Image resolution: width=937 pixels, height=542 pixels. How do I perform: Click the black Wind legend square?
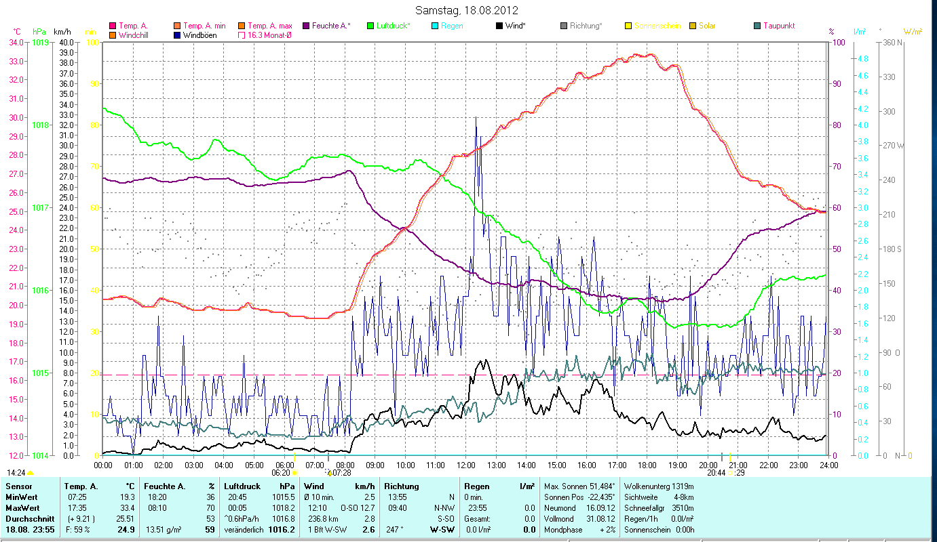[499, 26]
